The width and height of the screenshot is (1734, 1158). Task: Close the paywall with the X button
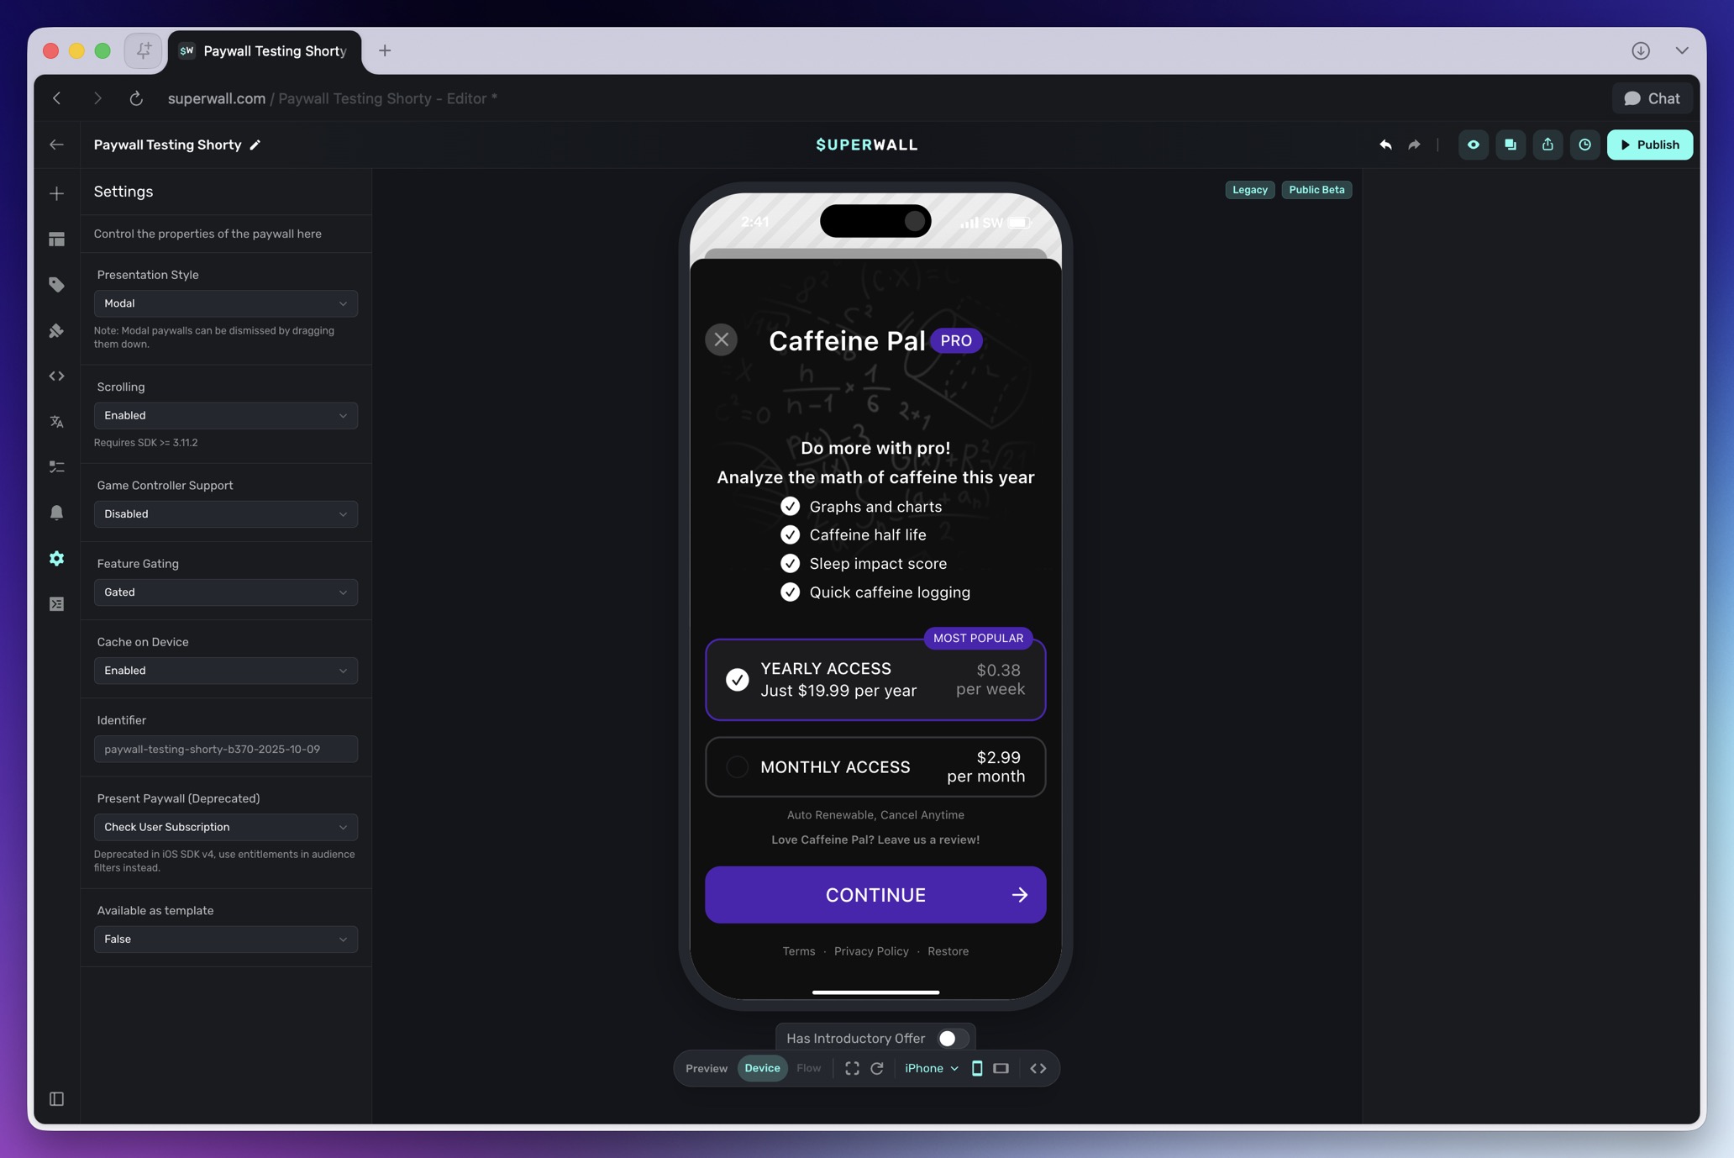pyautogui.click(x=722, y=340)
